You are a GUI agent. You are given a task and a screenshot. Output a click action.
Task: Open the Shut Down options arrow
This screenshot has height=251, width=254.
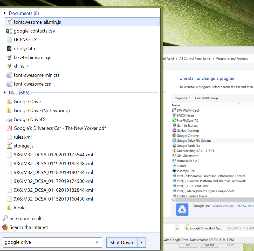tap(141, 242)
